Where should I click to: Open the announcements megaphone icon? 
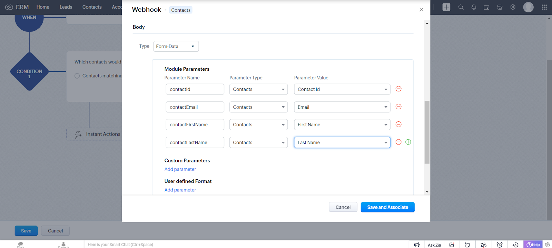pyautogui.click(x=417, y=245)
